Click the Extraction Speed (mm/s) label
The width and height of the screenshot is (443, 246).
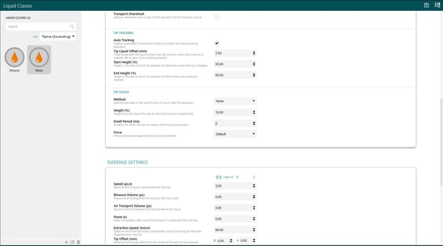point(132,228)
